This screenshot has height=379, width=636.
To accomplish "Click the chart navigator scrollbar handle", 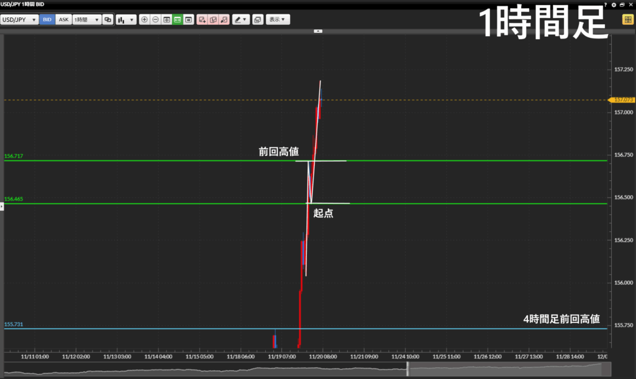I will point(408,368).
